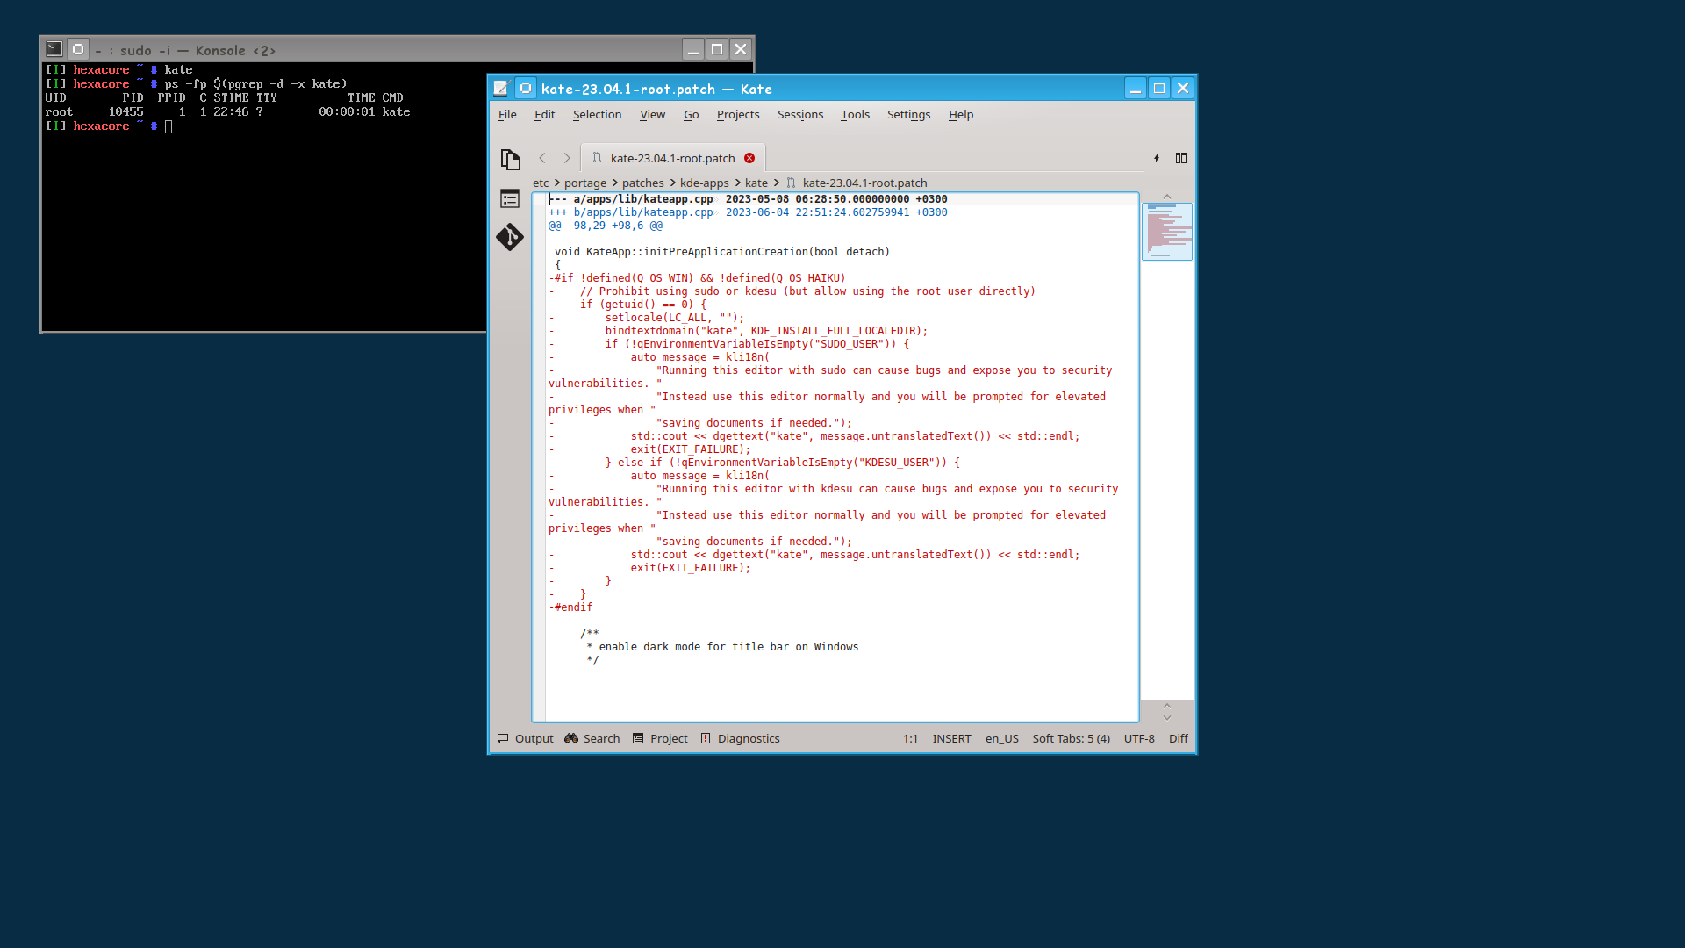
Task: Open the en_US language selector
Action: pos(1001,738)
